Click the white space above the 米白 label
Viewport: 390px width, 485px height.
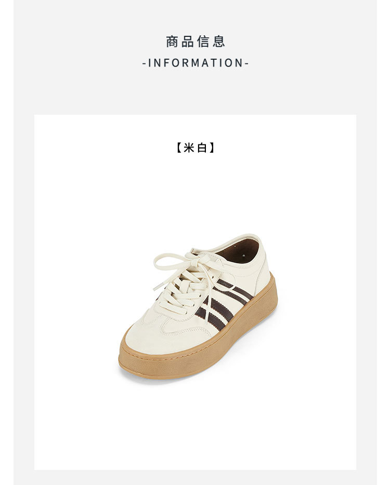click(195, 127)
